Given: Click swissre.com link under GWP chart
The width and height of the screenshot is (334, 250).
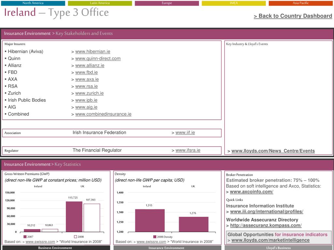Looking at the screenshot, I should [x=40, y=242].
